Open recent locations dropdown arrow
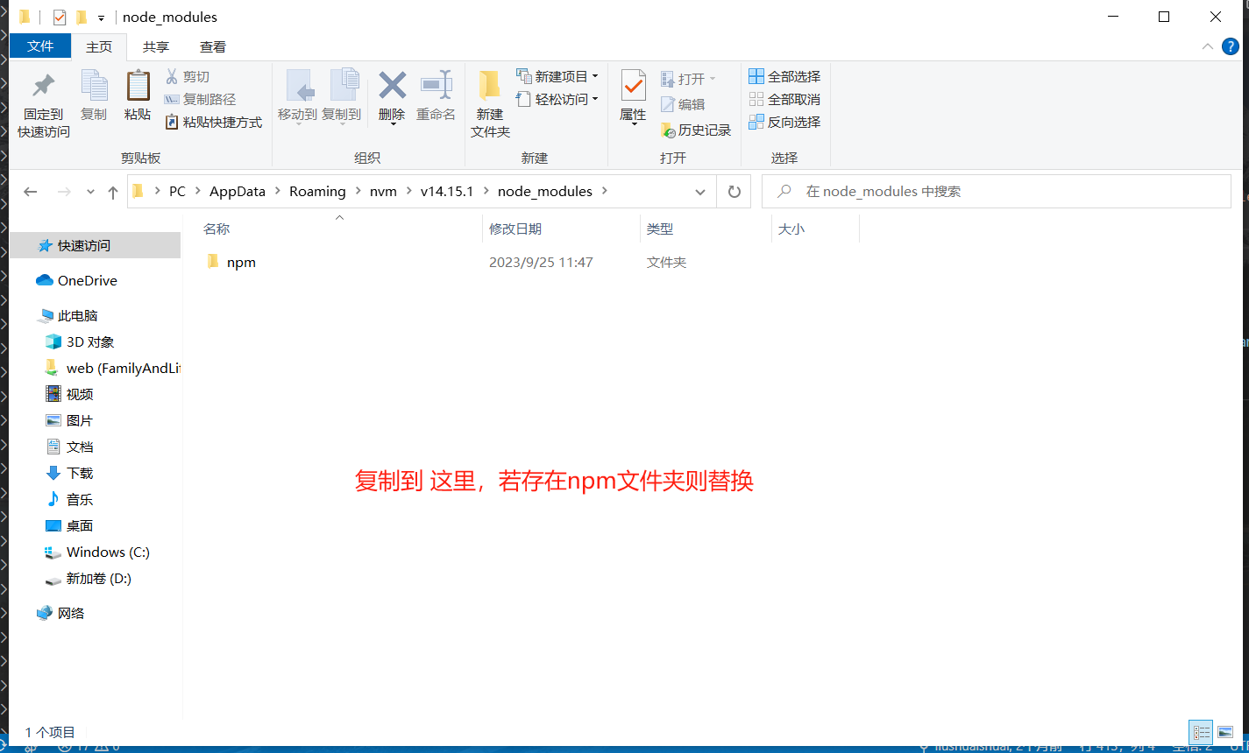The height and width of the screenshot is (753, 1249). click(90, 192)
